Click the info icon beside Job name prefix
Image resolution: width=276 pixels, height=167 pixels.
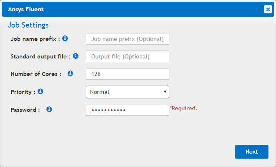pos(65,38)
